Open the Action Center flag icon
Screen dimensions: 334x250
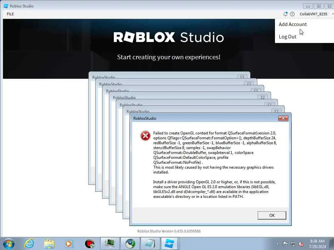285,243
